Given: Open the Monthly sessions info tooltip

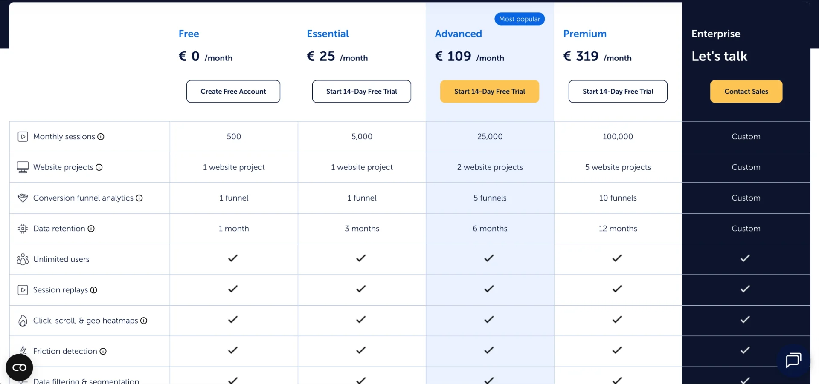Looking at the screenshot, I should click(x=101, y=137).
